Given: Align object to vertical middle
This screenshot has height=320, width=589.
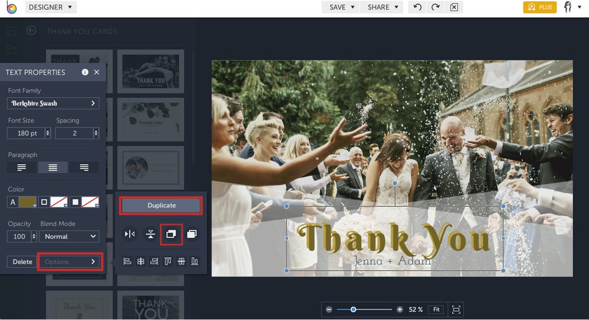Looking at the screenshot, I should (x=181, y=261).
